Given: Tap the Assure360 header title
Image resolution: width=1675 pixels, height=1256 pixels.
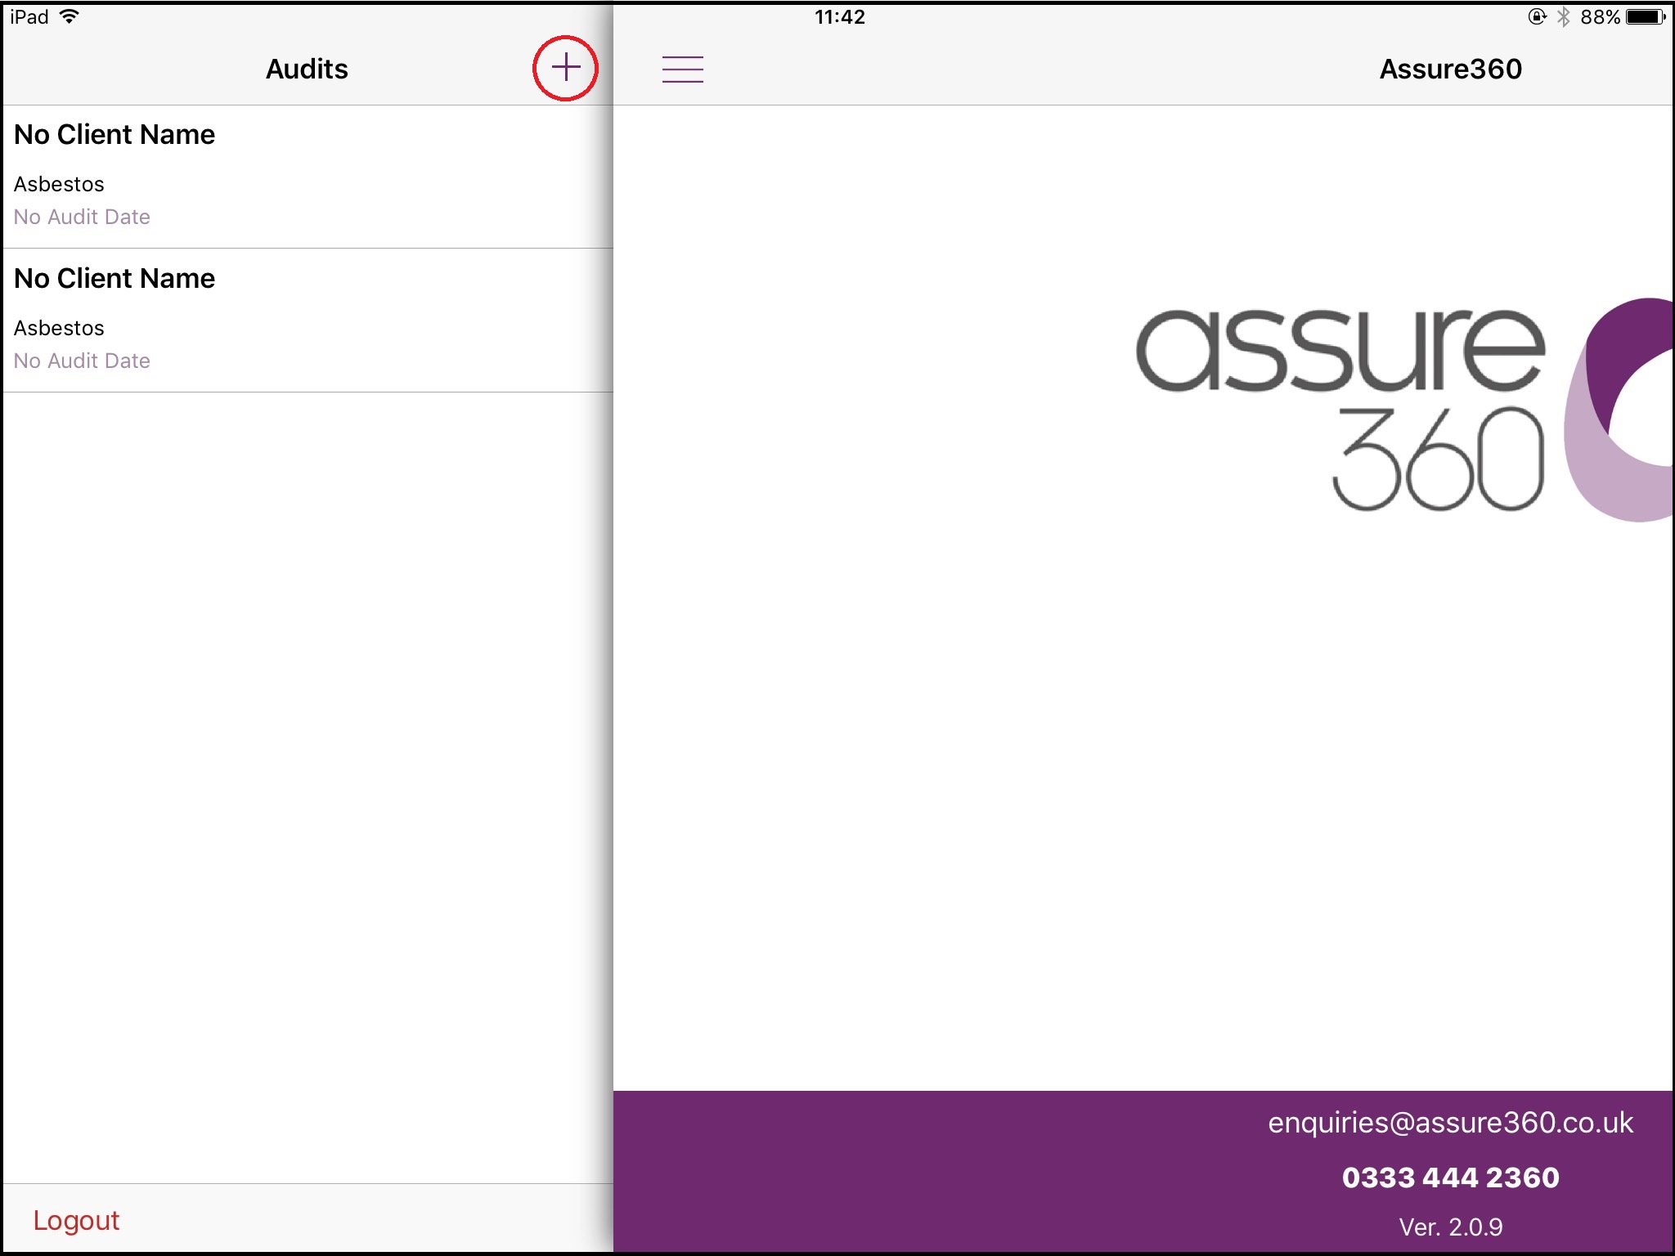Looking at the screenshot, I should pyautogui.click(x=1450, y=69).
